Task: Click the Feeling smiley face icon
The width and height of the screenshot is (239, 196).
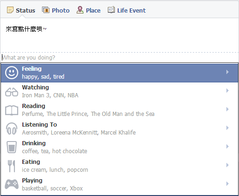Action: (12, 73)
